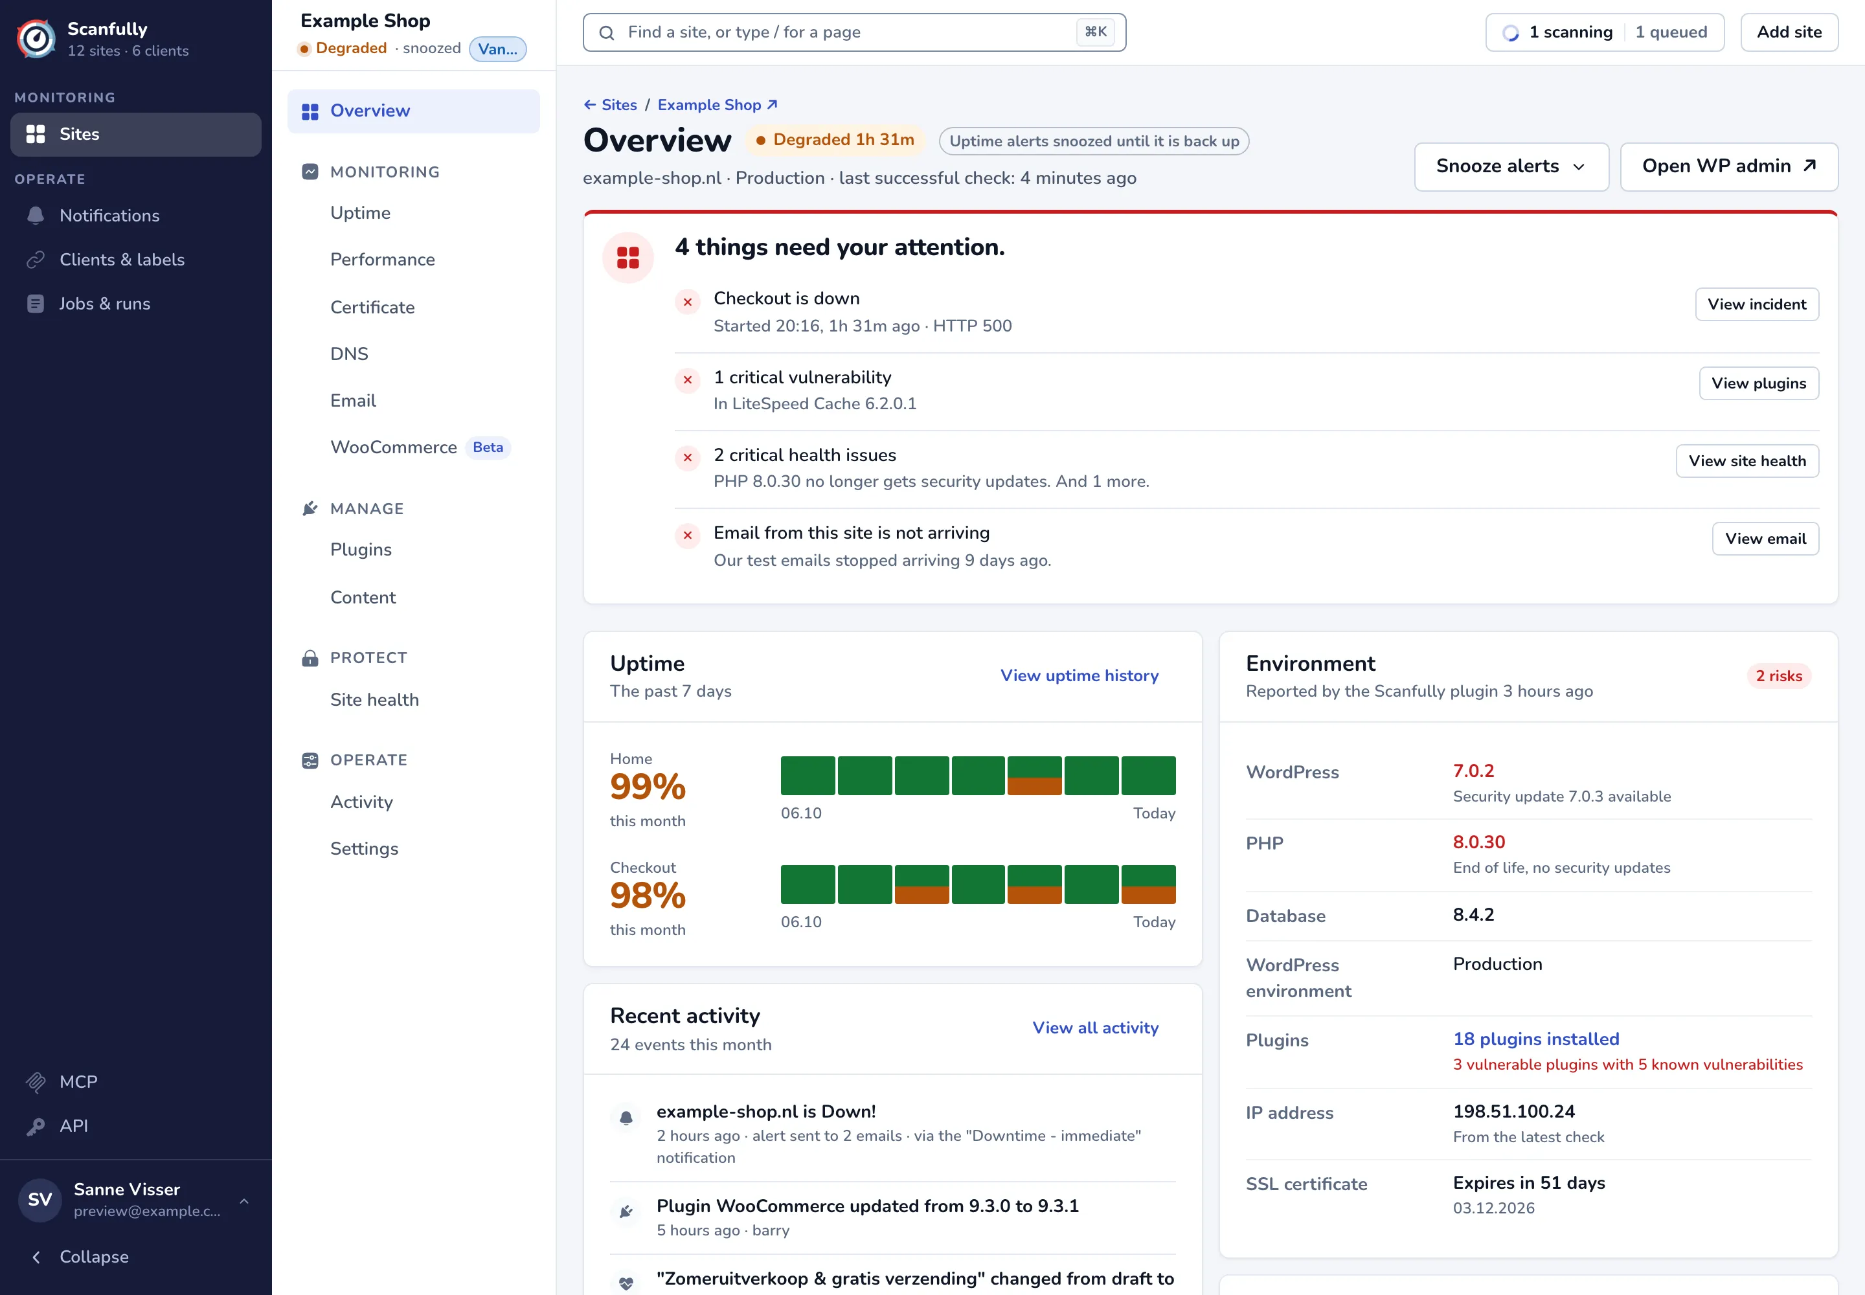This screenshot has width=1865, height=1295.
Task: Click the search magnifier icon
Action: [606, 32]
